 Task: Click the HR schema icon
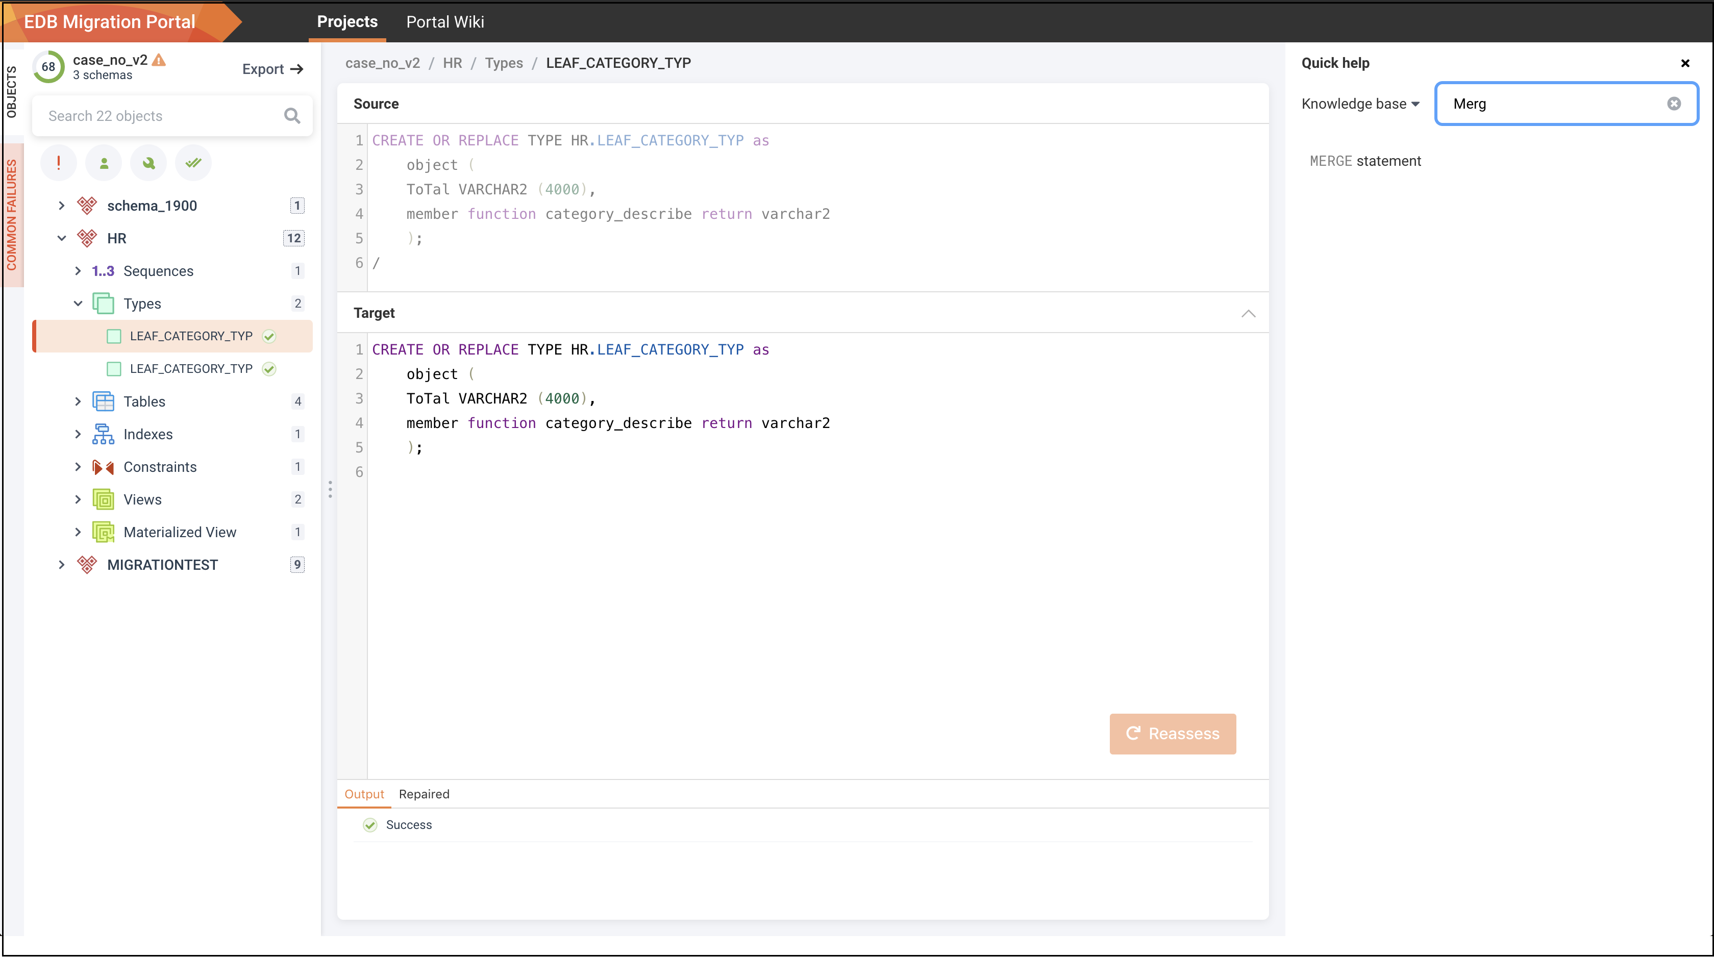[87, 238]
